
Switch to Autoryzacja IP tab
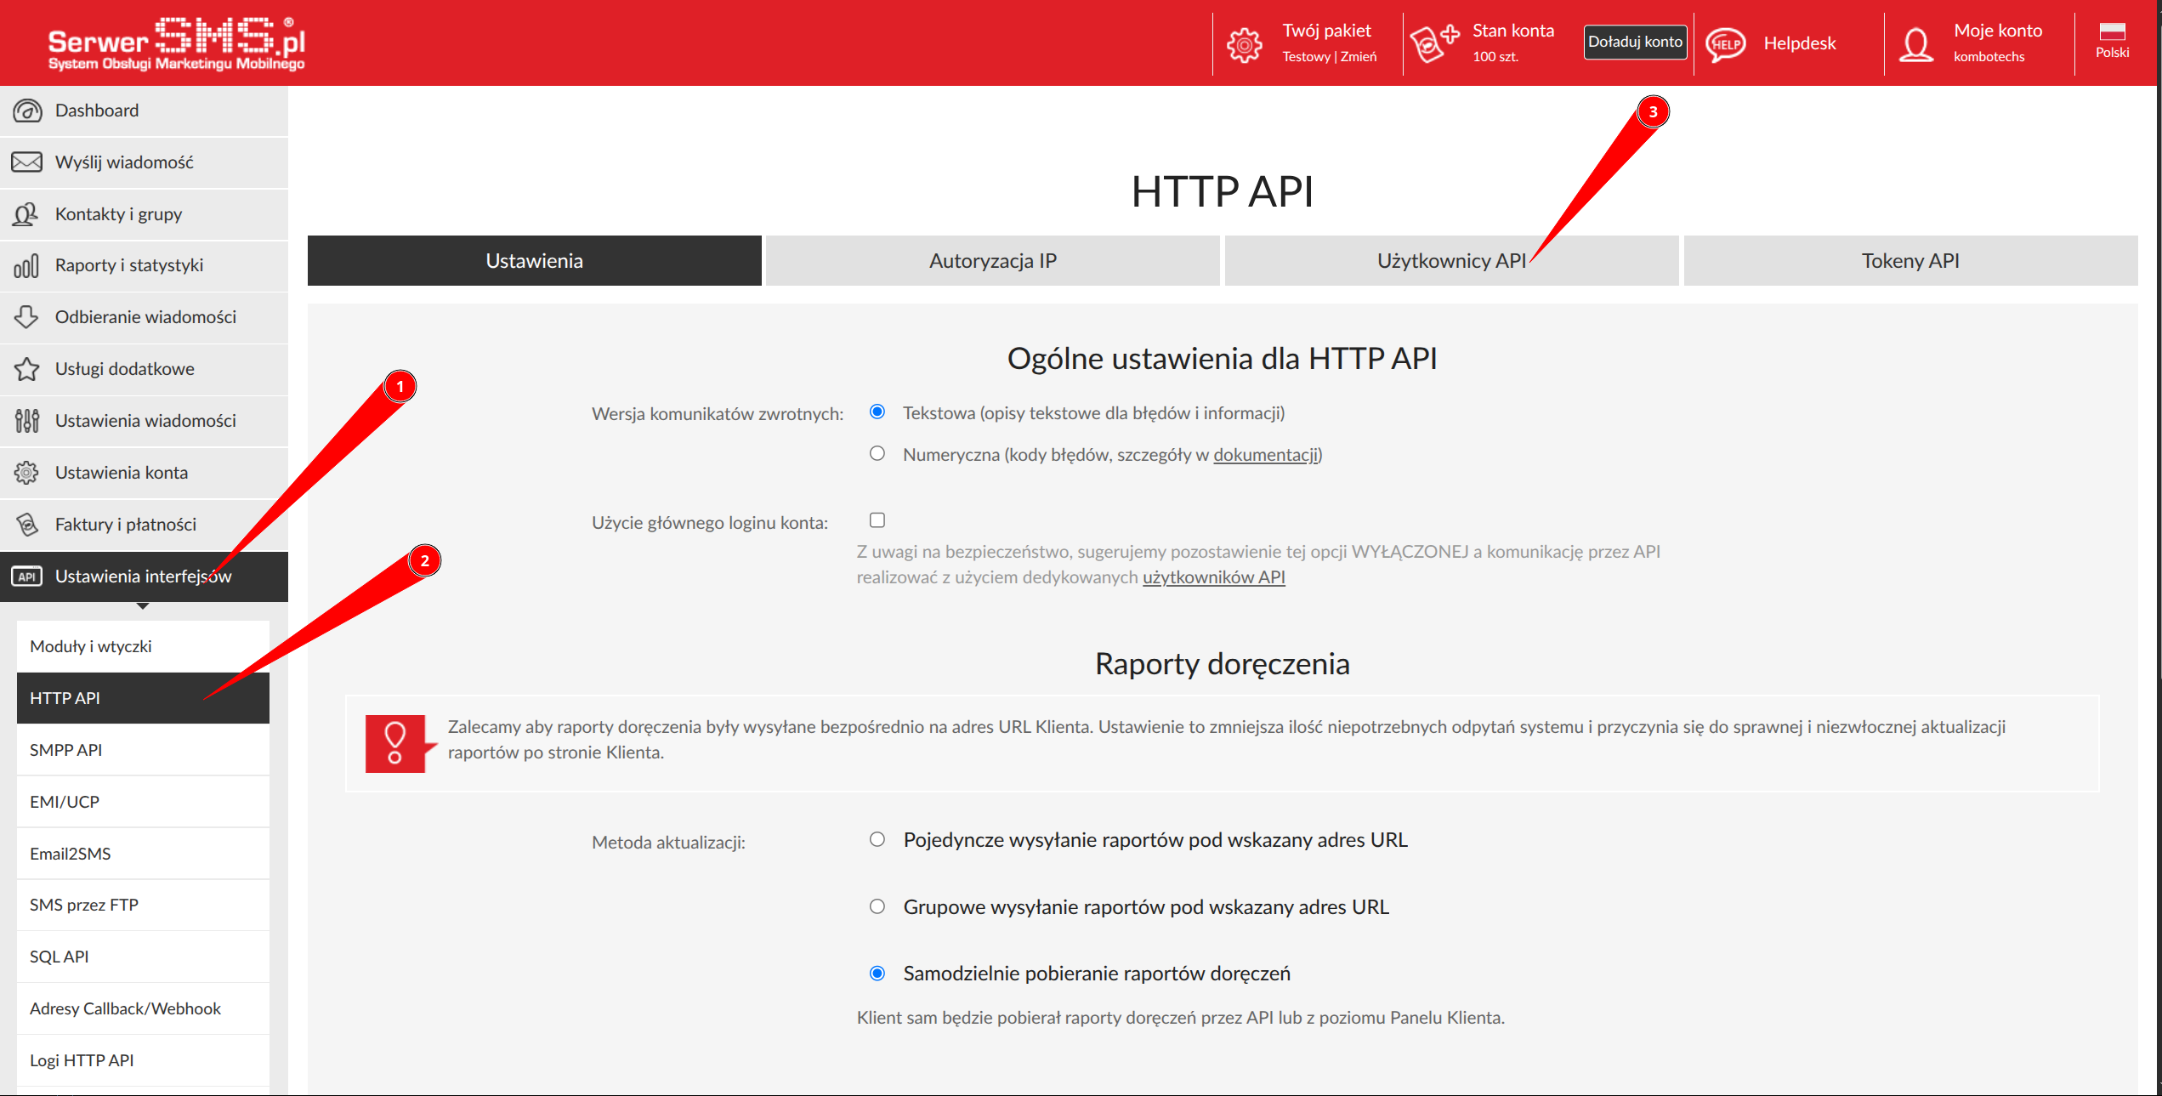(x=992, y=261)
